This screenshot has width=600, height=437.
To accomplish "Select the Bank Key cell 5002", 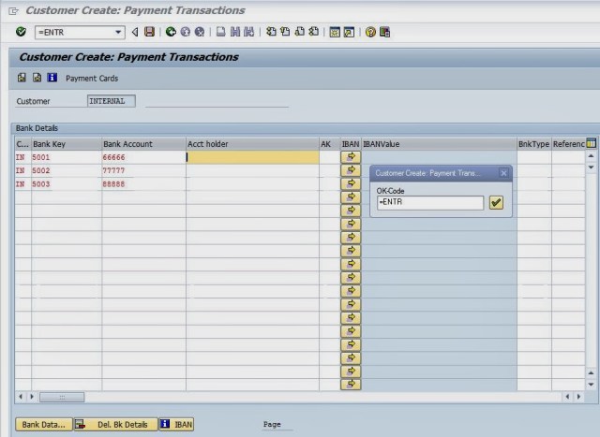I will (x=67, y=170).
